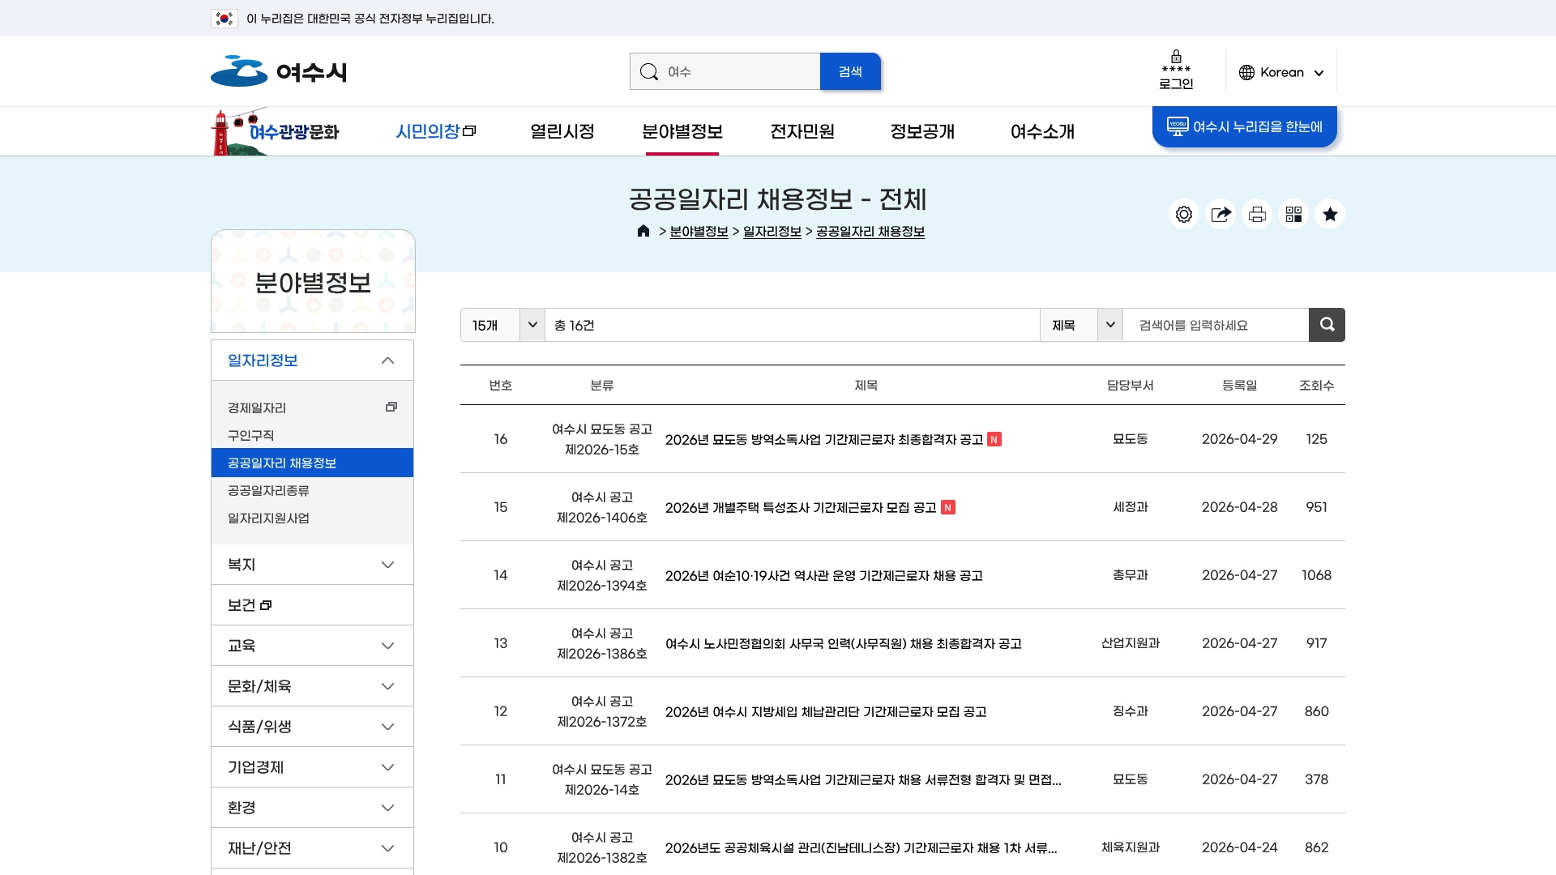Screen dimensions: 1556x875
Task: Open the Korean language dropdown
Action: tap(1281, 72)
